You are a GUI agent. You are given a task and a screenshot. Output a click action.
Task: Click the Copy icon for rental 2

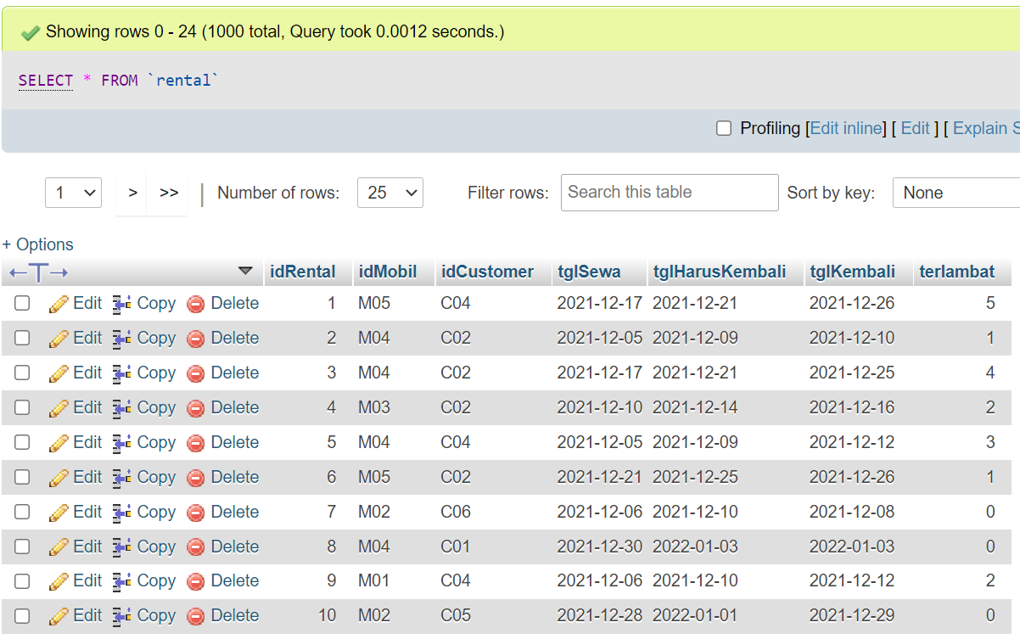pos(122,339)
